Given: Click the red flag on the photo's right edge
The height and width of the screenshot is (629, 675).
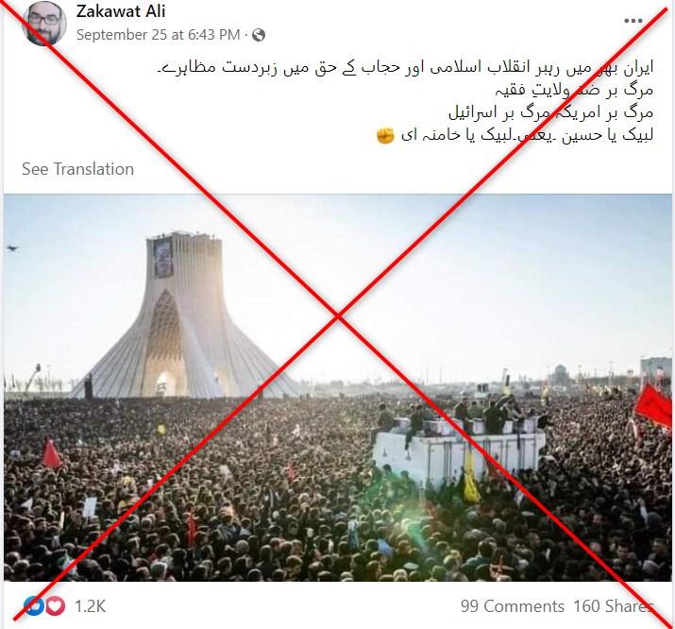Looking at the screenshot, I should click(652, 405).
